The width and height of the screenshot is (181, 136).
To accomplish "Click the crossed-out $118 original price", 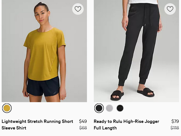I will click(x=175, y=128).
